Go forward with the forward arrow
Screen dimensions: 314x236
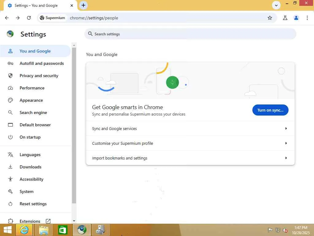18,18
